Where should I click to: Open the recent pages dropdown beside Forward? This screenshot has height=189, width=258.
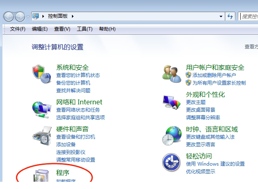28,17
